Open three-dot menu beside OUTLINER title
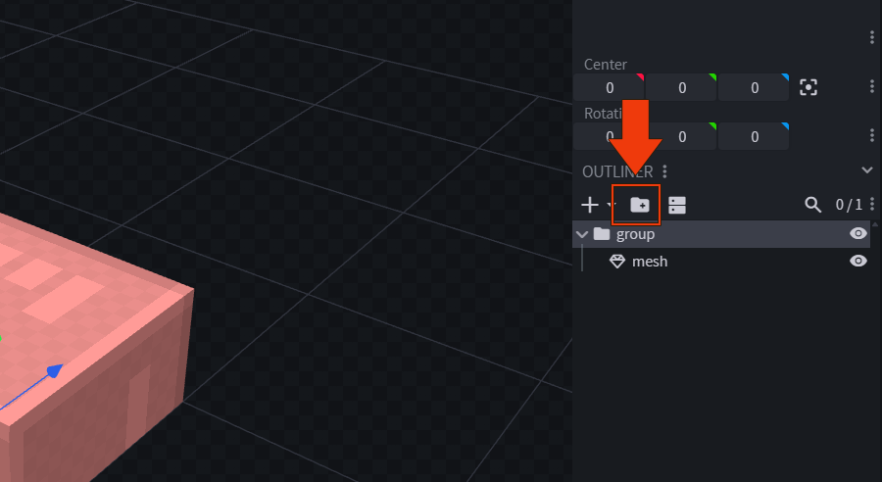Image resolution: width=882 pixels, height=482 pixels. pyautogui.click(x=665, y=171)
